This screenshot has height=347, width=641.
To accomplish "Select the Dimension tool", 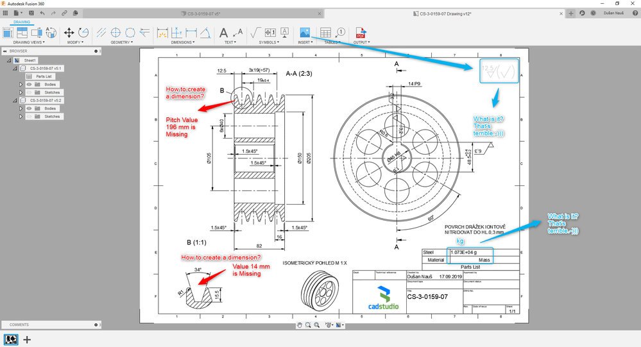I will [x=162, y=32].
